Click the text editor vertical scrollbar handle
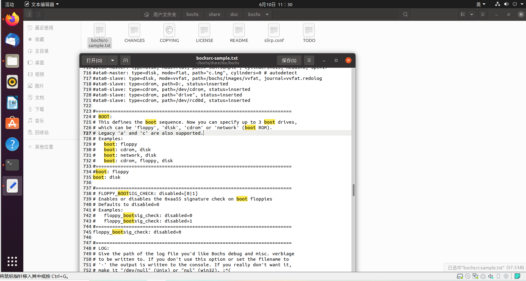The width and height of the screenshot is (526, 281). [x=353, y=190]
